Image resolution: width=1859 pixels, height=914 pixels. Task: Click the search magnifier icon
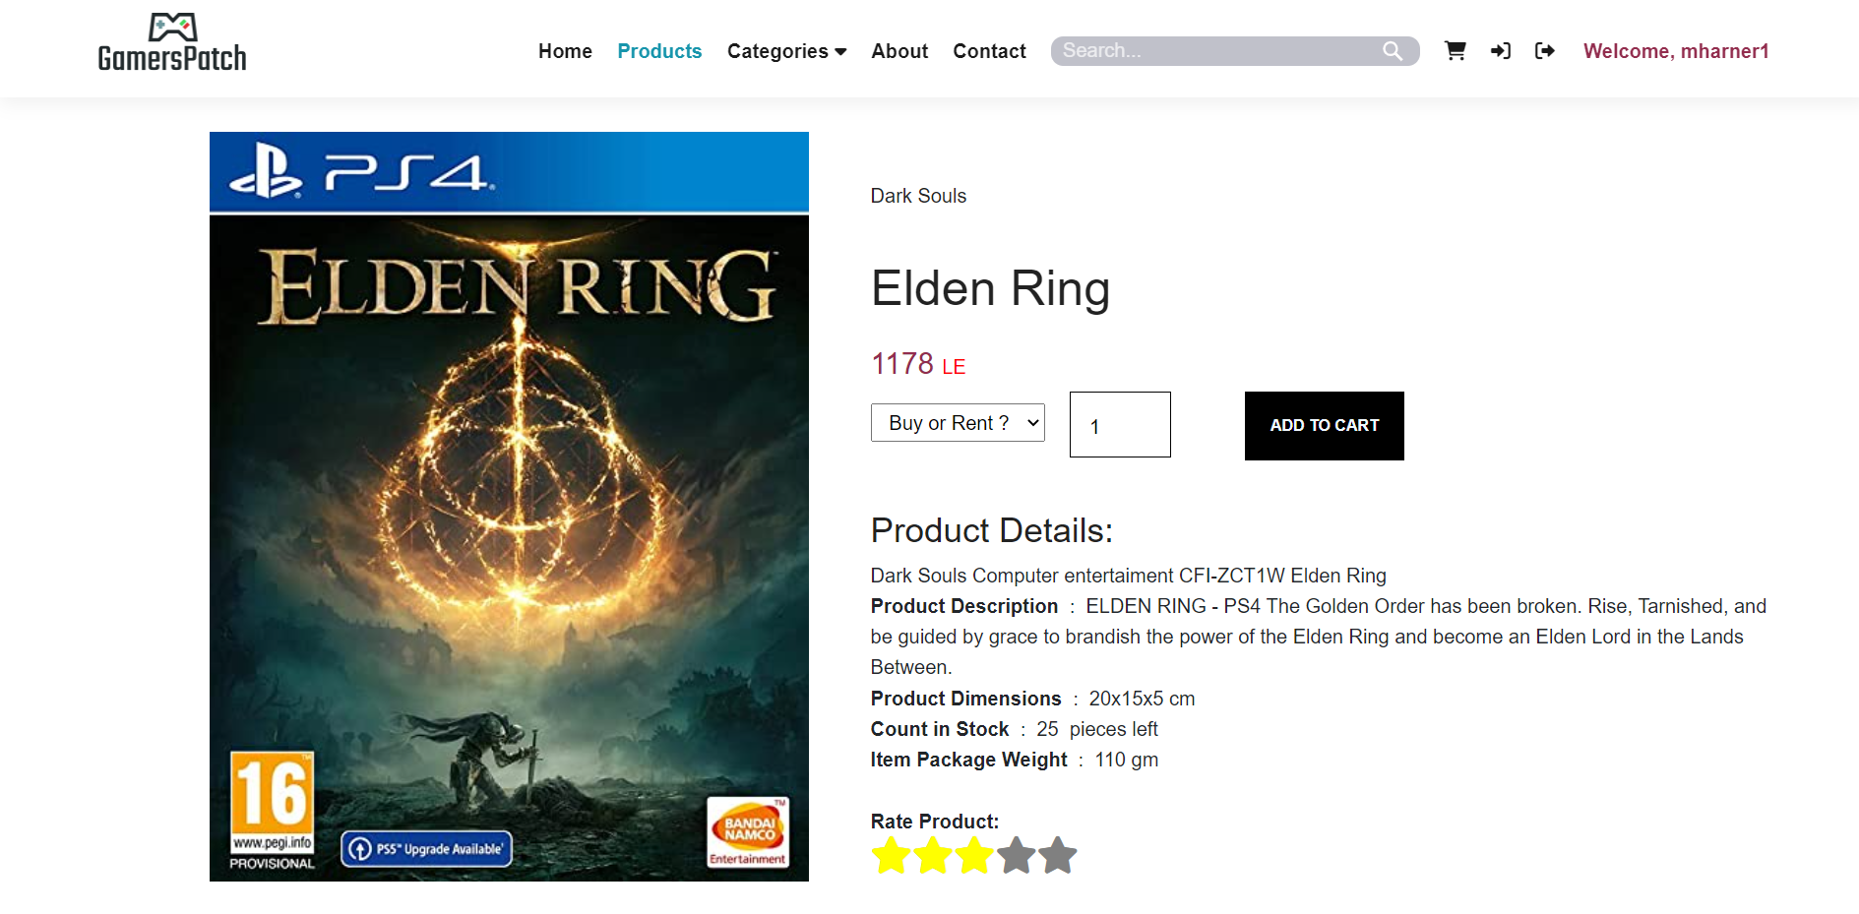[x=1393, y=51]
